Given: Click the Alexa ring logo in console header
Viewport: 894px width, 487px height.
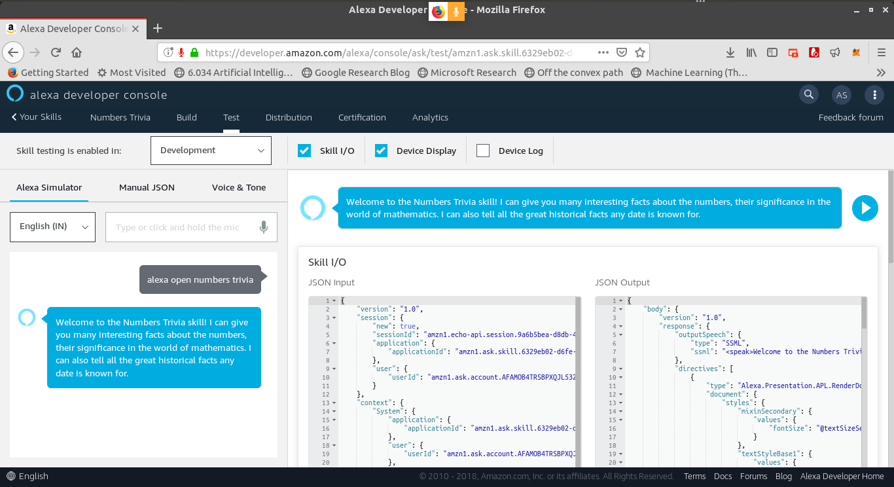Looking at the screenshot, I should 15,94.
